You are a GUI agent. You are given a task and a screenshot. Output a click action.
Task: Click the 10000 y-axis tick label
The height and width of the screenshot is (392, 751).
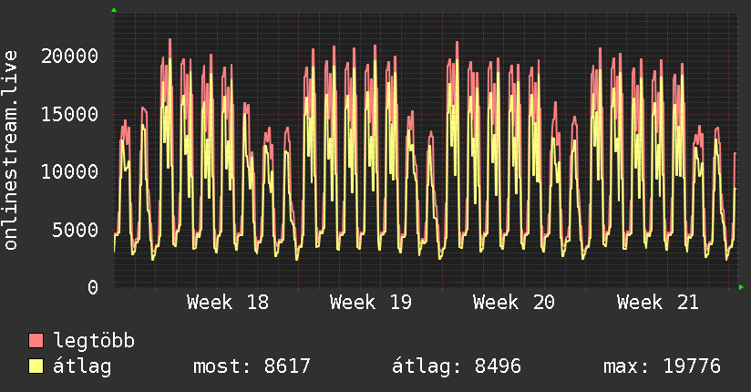(x=69, y=171)
